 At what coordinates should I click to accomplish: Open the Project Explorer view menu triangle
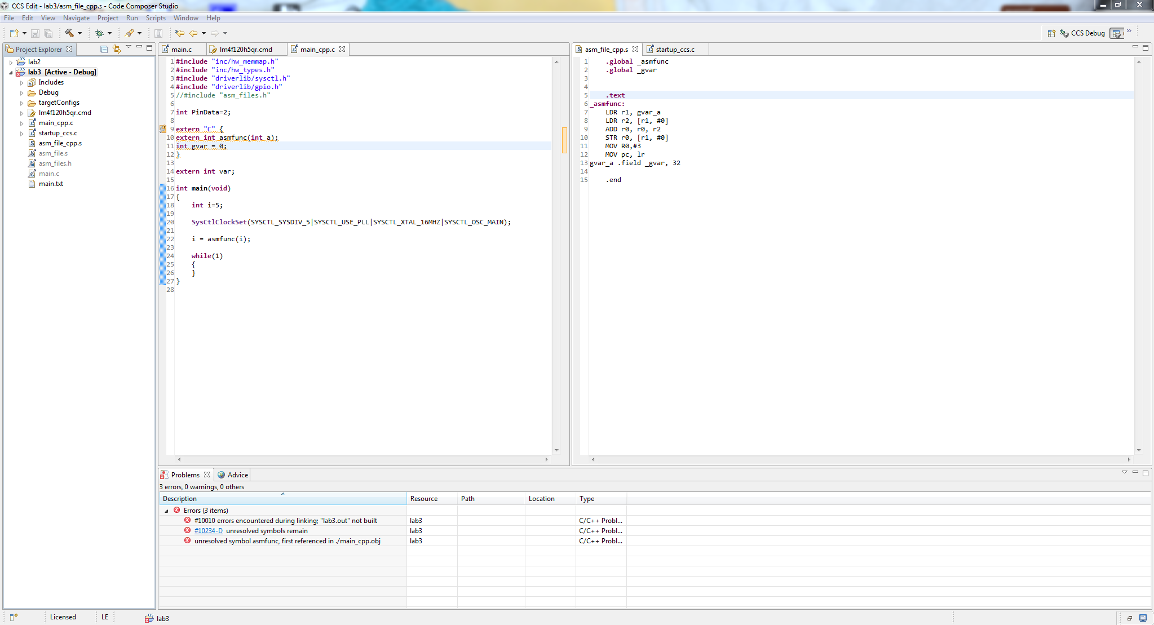pos(129,47)
